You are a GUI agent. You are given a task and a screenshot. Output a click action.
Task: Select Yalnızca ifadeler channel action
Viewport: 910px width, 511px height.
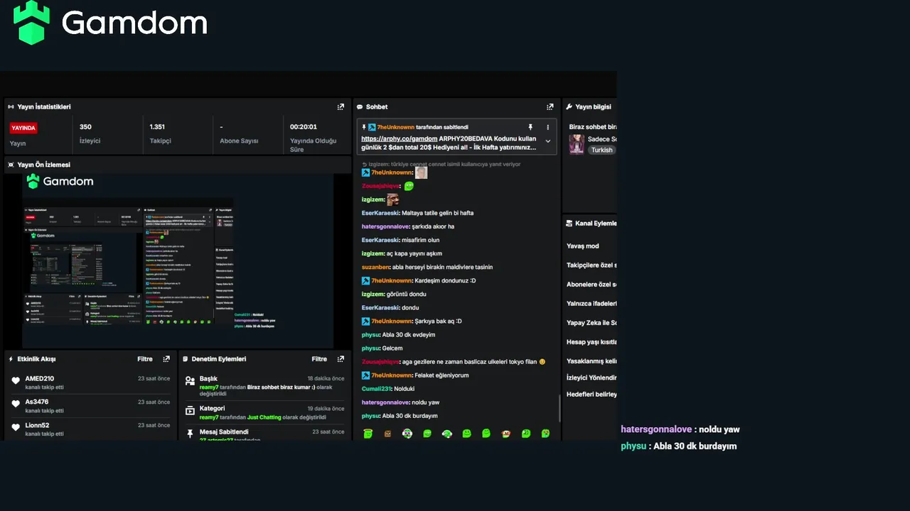pos(591,304)
